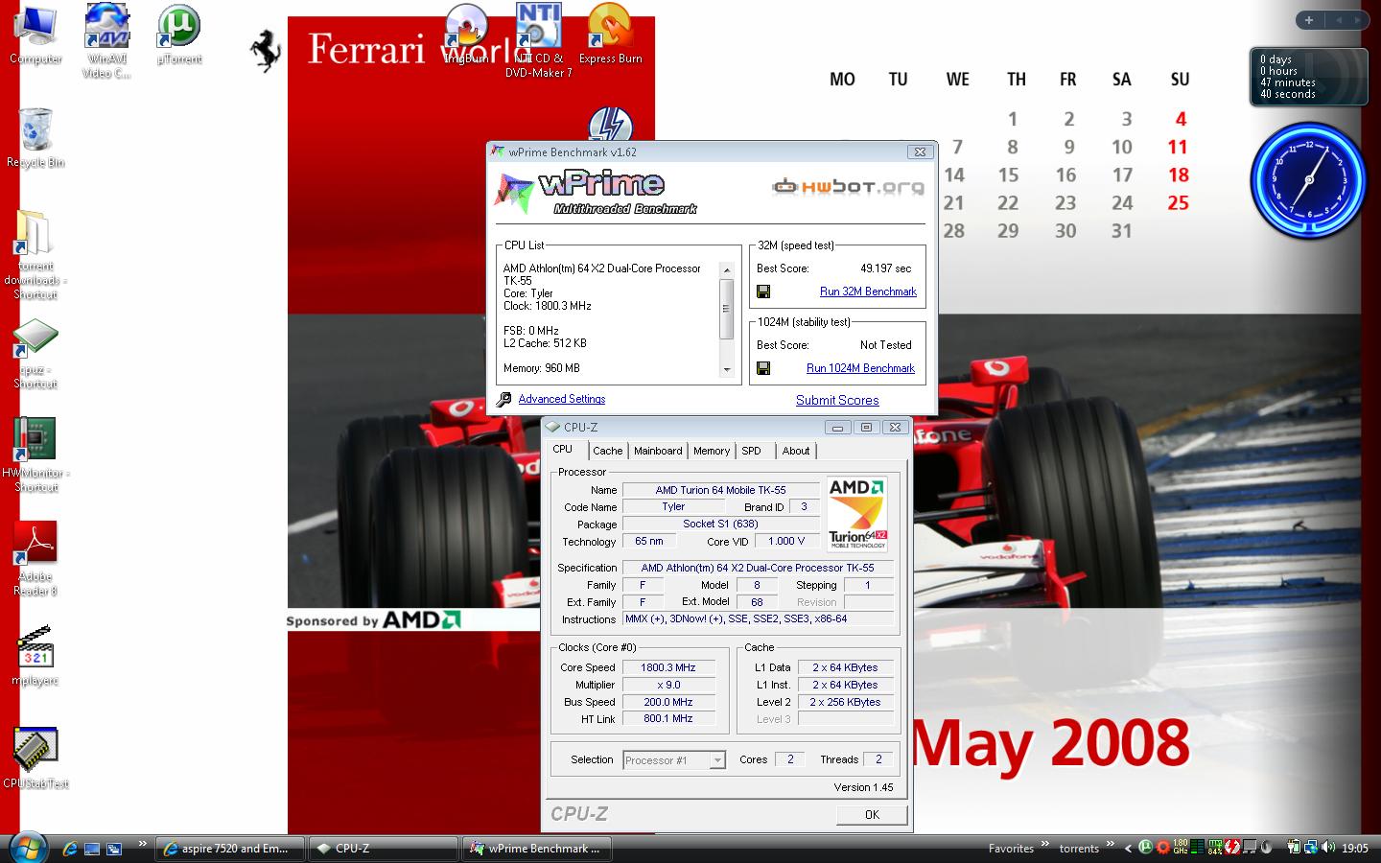Click the save icon beside Run 32M Benchmark
The width and height of the screenshot is (1381, 863).
[763, 292]
